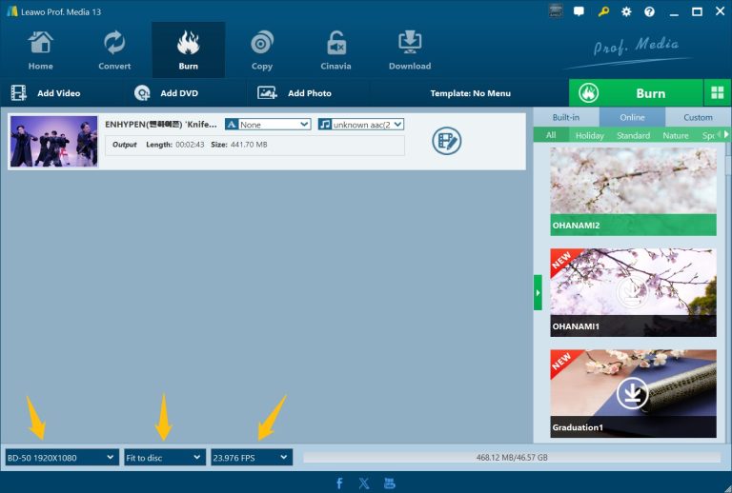
Task: Open settings gear icon
Action: (626, 11)
